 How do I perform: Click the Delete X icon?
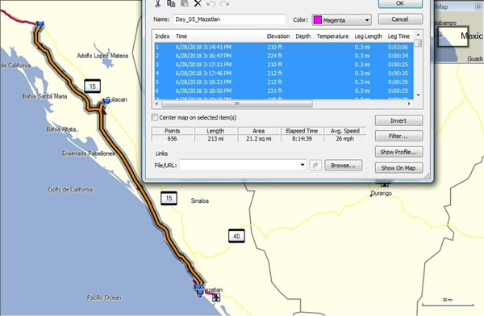click(x=198, y=3)
